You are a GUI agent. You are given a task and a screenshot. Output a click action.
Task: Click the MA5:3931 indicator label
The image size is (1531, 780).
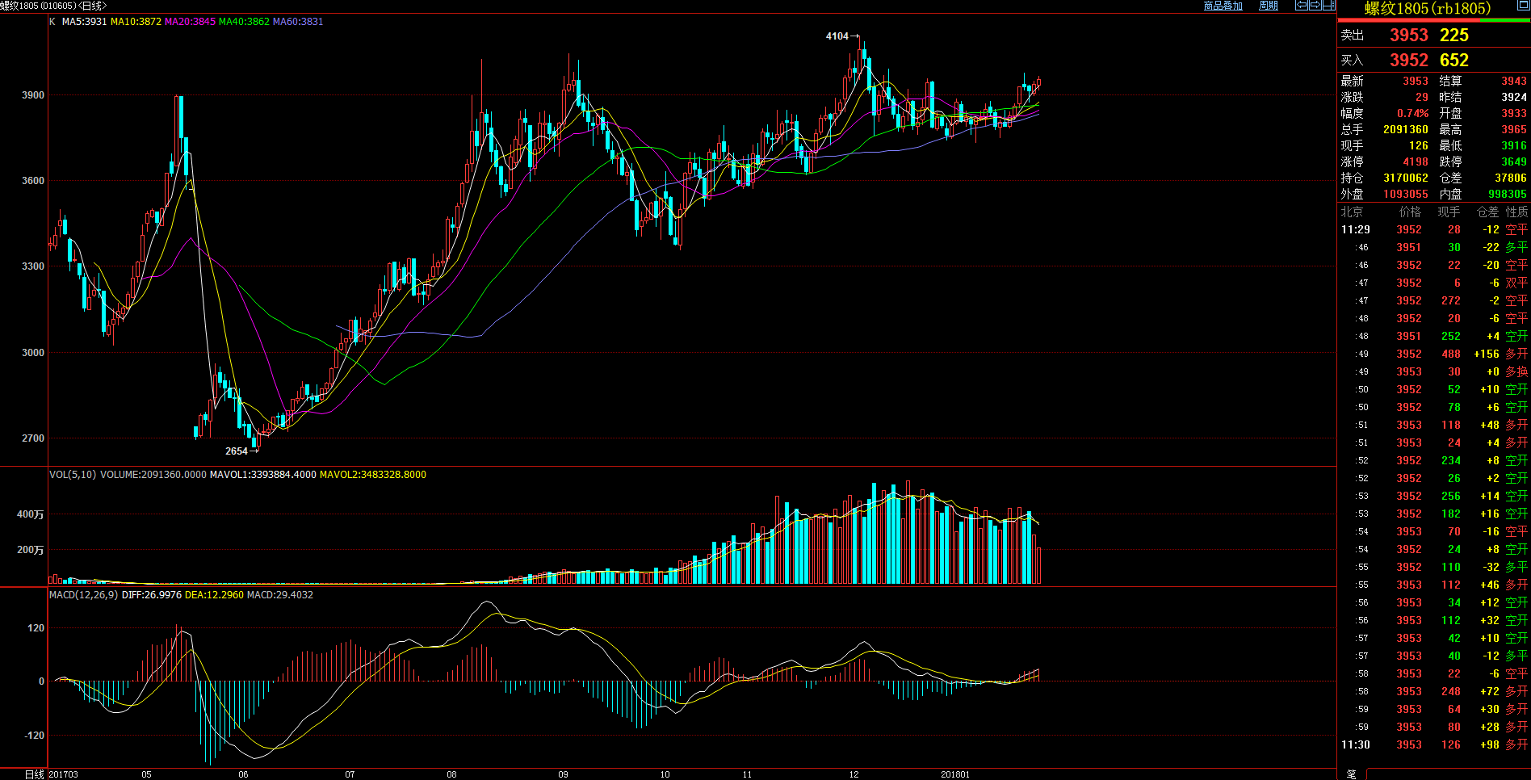click(x=85, y=22)
